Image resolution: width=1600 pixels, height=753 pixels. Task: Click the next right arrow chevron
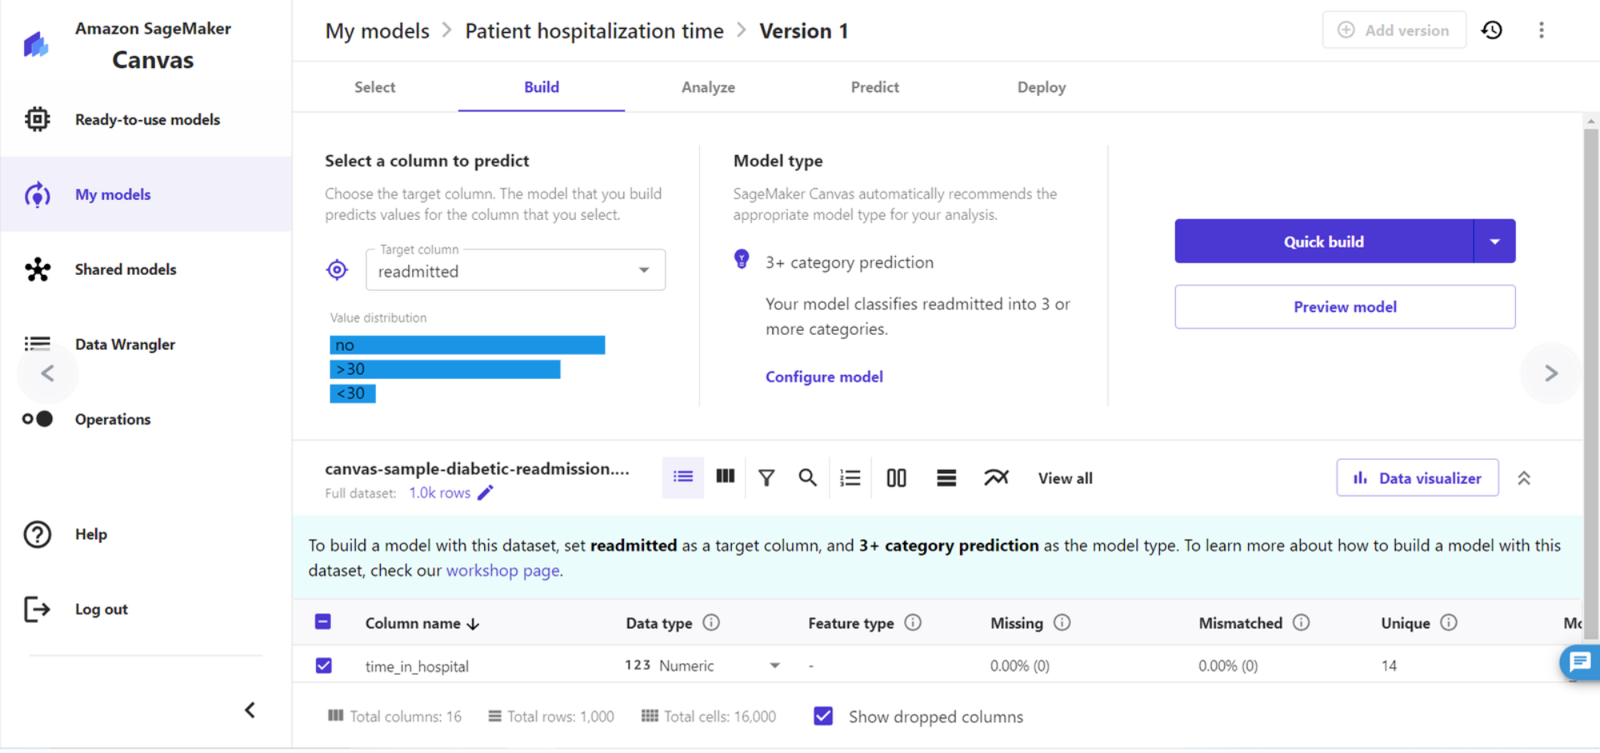click(1551, 373)
